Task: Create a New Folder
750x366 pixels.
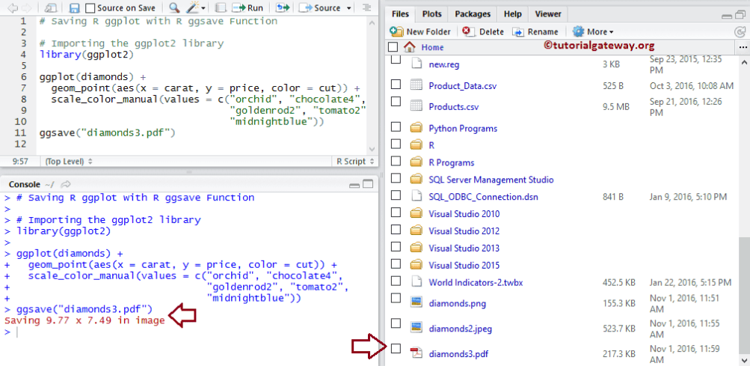Action: 420,31
